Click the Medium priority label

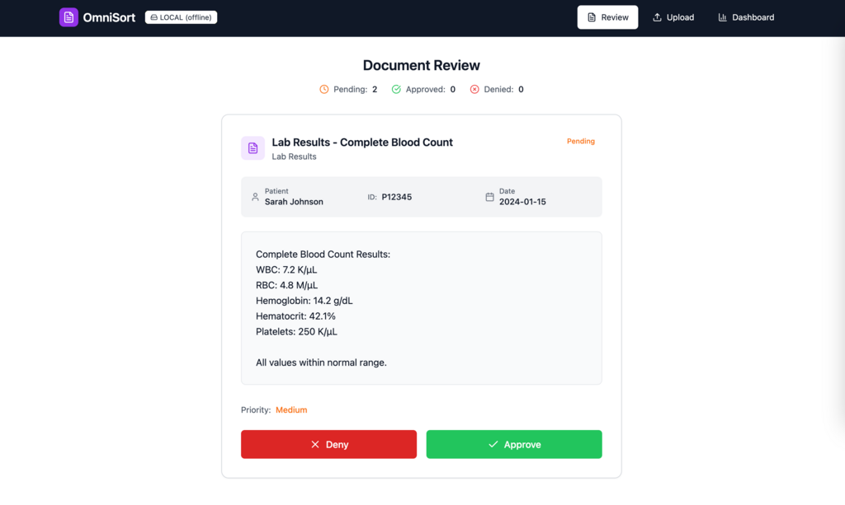point(291,409)
